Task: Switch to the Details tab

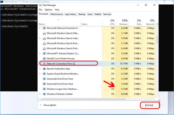Action: [98, 14]
